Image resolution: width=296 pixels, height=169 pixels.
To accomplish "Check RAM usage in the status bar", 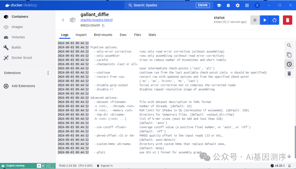I will 68,165.
